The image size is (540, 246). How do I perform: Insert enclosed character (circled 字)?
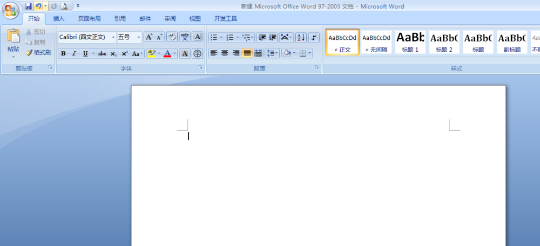(x=197, y=53)
